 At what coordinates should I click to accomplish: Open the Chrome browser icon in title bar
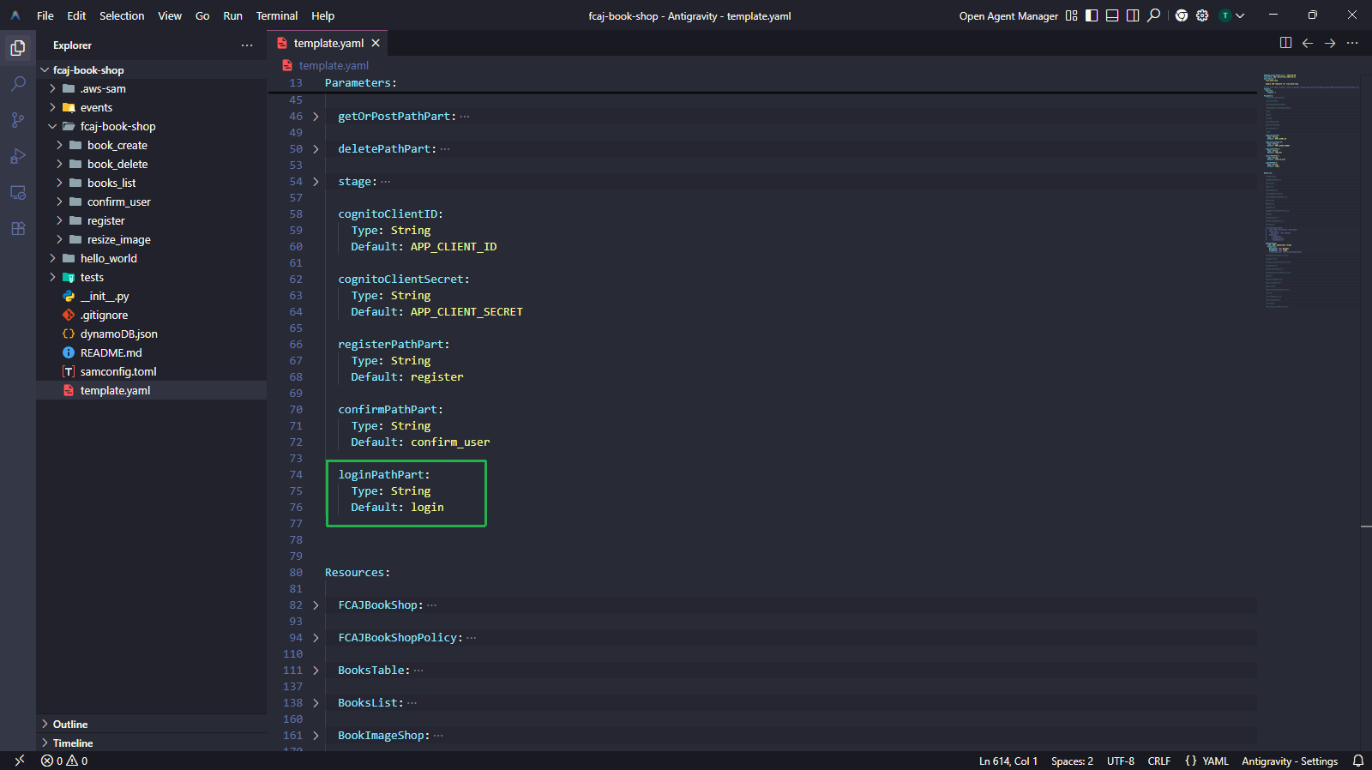pyautogui.click(x=1182, y=15)
